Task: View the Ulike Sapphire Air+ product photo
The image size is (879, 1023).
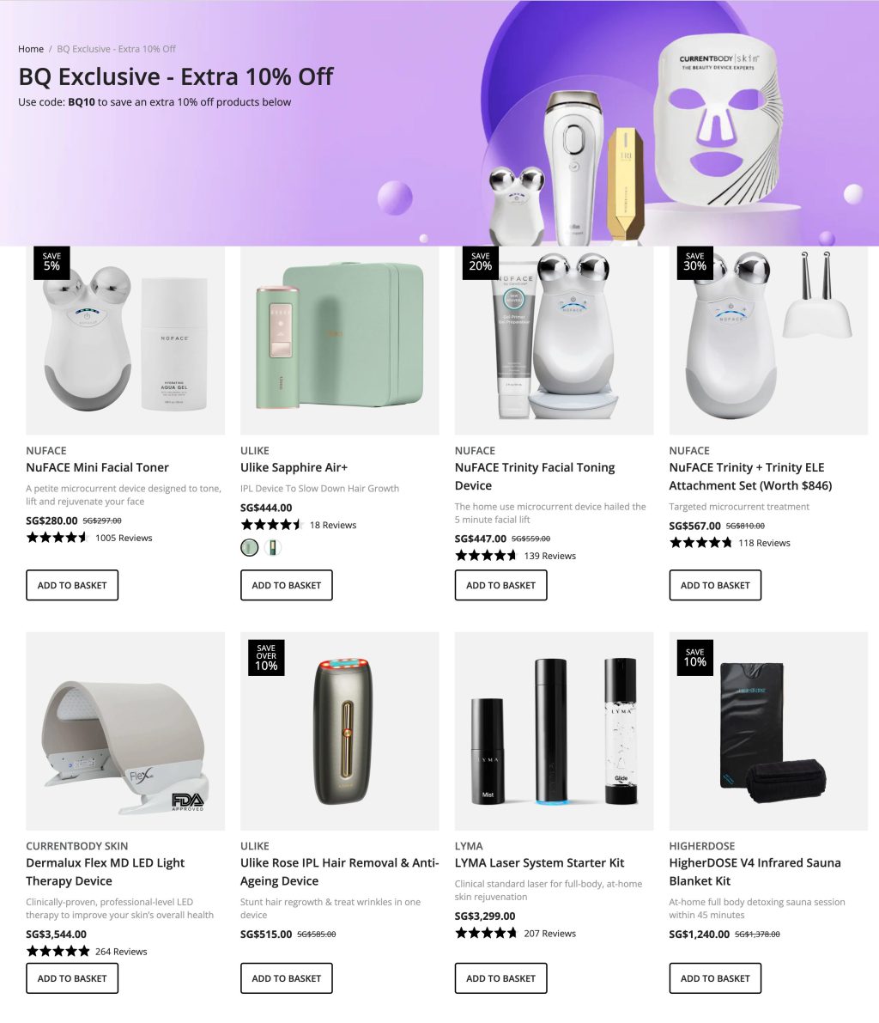Action: (340, 340)
